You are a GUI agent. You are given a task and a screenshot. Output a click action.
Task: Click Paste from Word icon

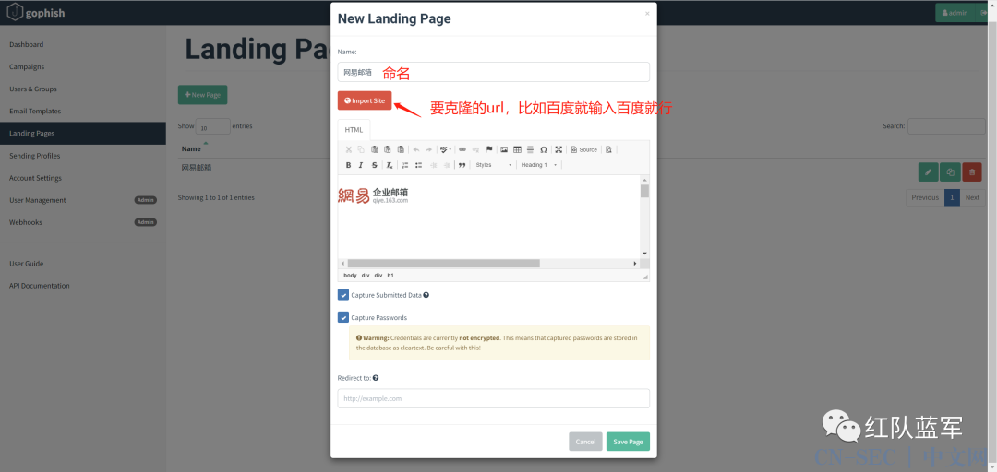pos(401,149)
